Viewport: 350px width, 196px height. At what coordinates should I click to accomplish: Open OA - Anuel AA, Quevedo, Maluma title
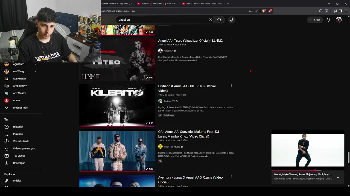[188, 134]
